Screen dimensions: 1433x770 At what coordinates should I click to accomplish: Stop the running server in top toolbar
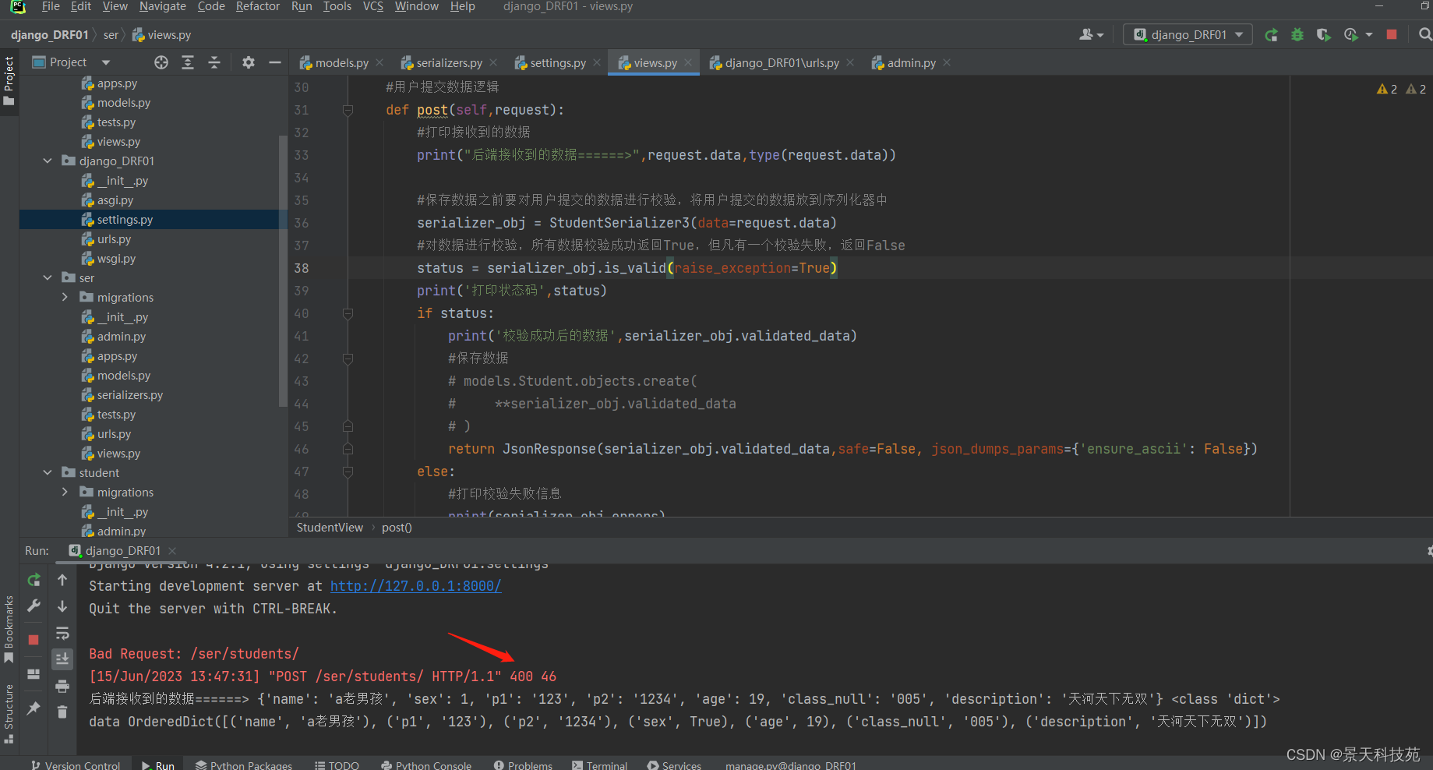(1392, 34)
